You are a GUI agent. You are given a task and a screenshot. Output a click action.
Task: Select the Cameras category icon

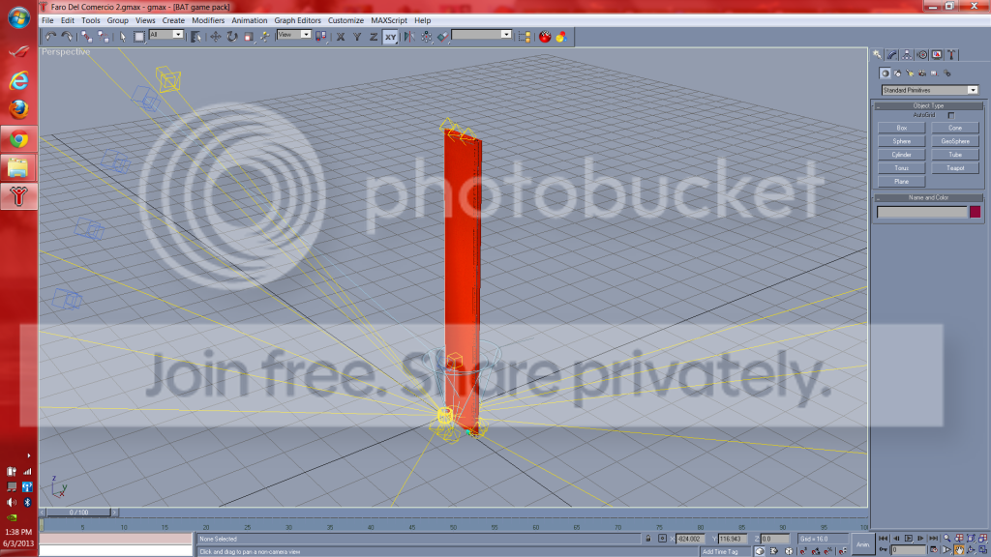point(922,73)
